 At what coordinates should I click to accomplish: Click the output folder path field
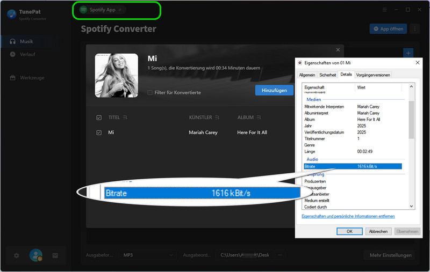coord(245,255)
